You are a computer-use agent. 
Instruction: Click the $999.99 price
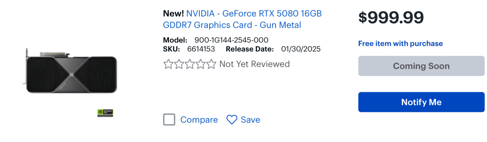391,17
